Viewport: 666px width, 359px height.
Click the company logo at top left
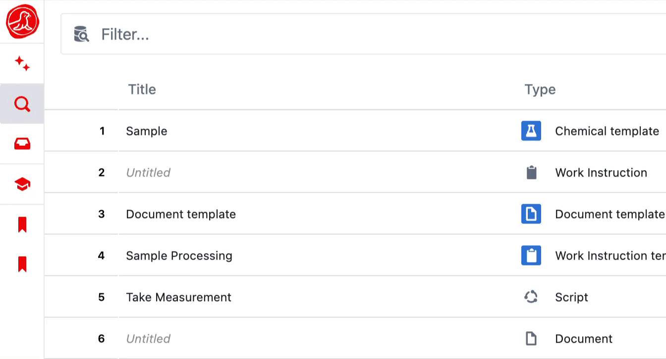[x=22, y=22]
